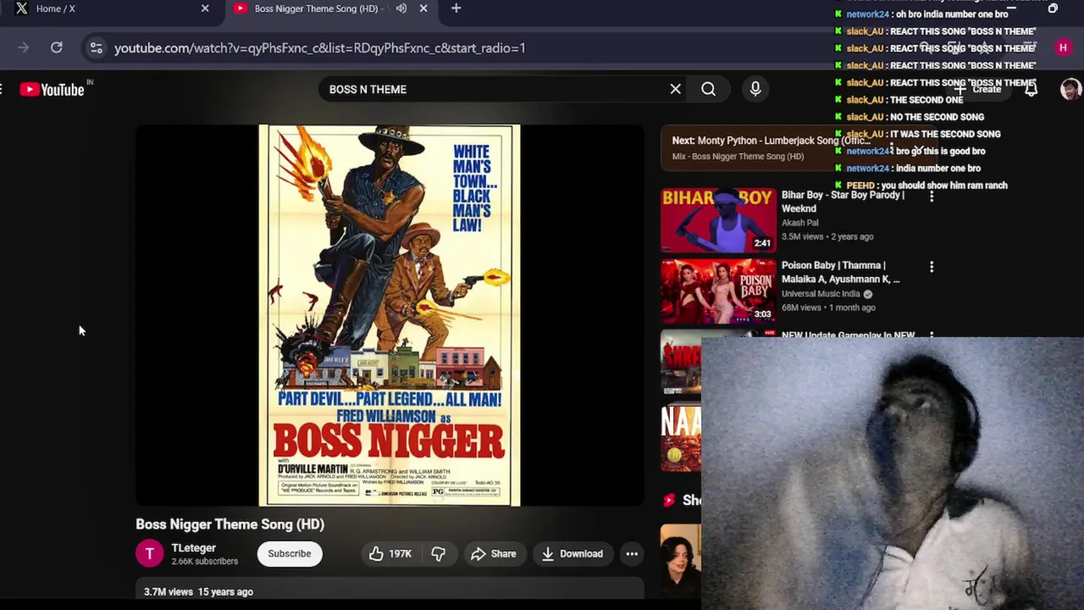Open the options menu for the Poison Baby video

[932, 267]
